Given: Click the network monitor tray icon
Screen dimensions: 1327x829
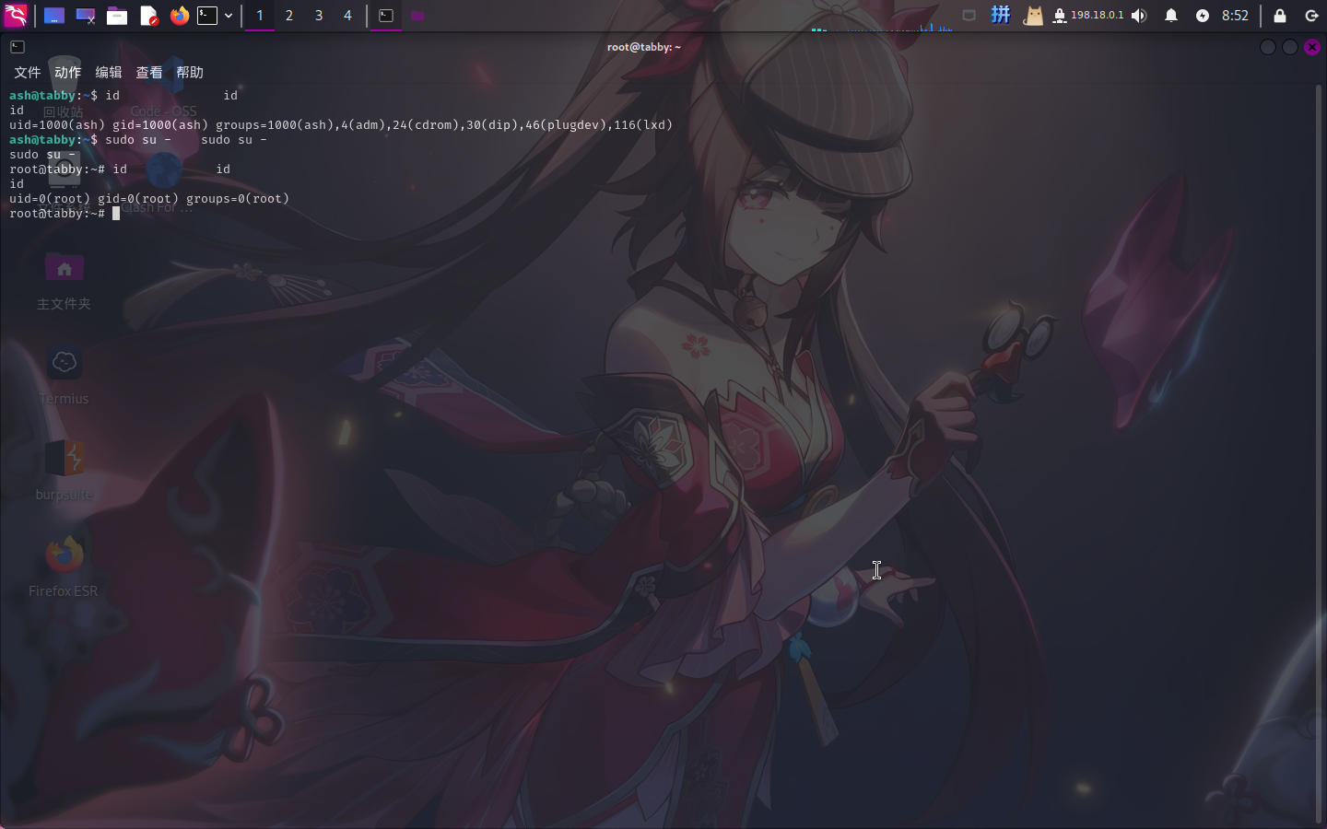Looking at the screenshot, I should [x=969, y=16].
